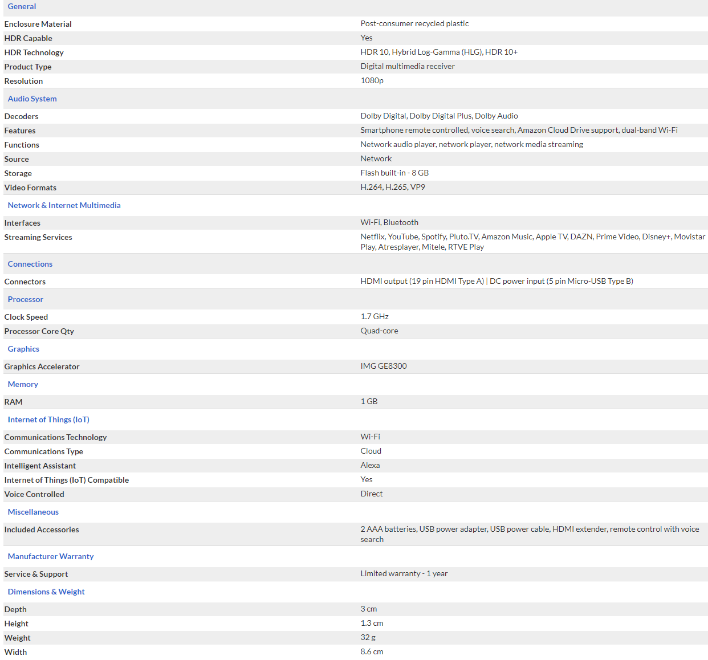
Task: Click the Limited warranty - 1 year value
Action: point(404,573)
